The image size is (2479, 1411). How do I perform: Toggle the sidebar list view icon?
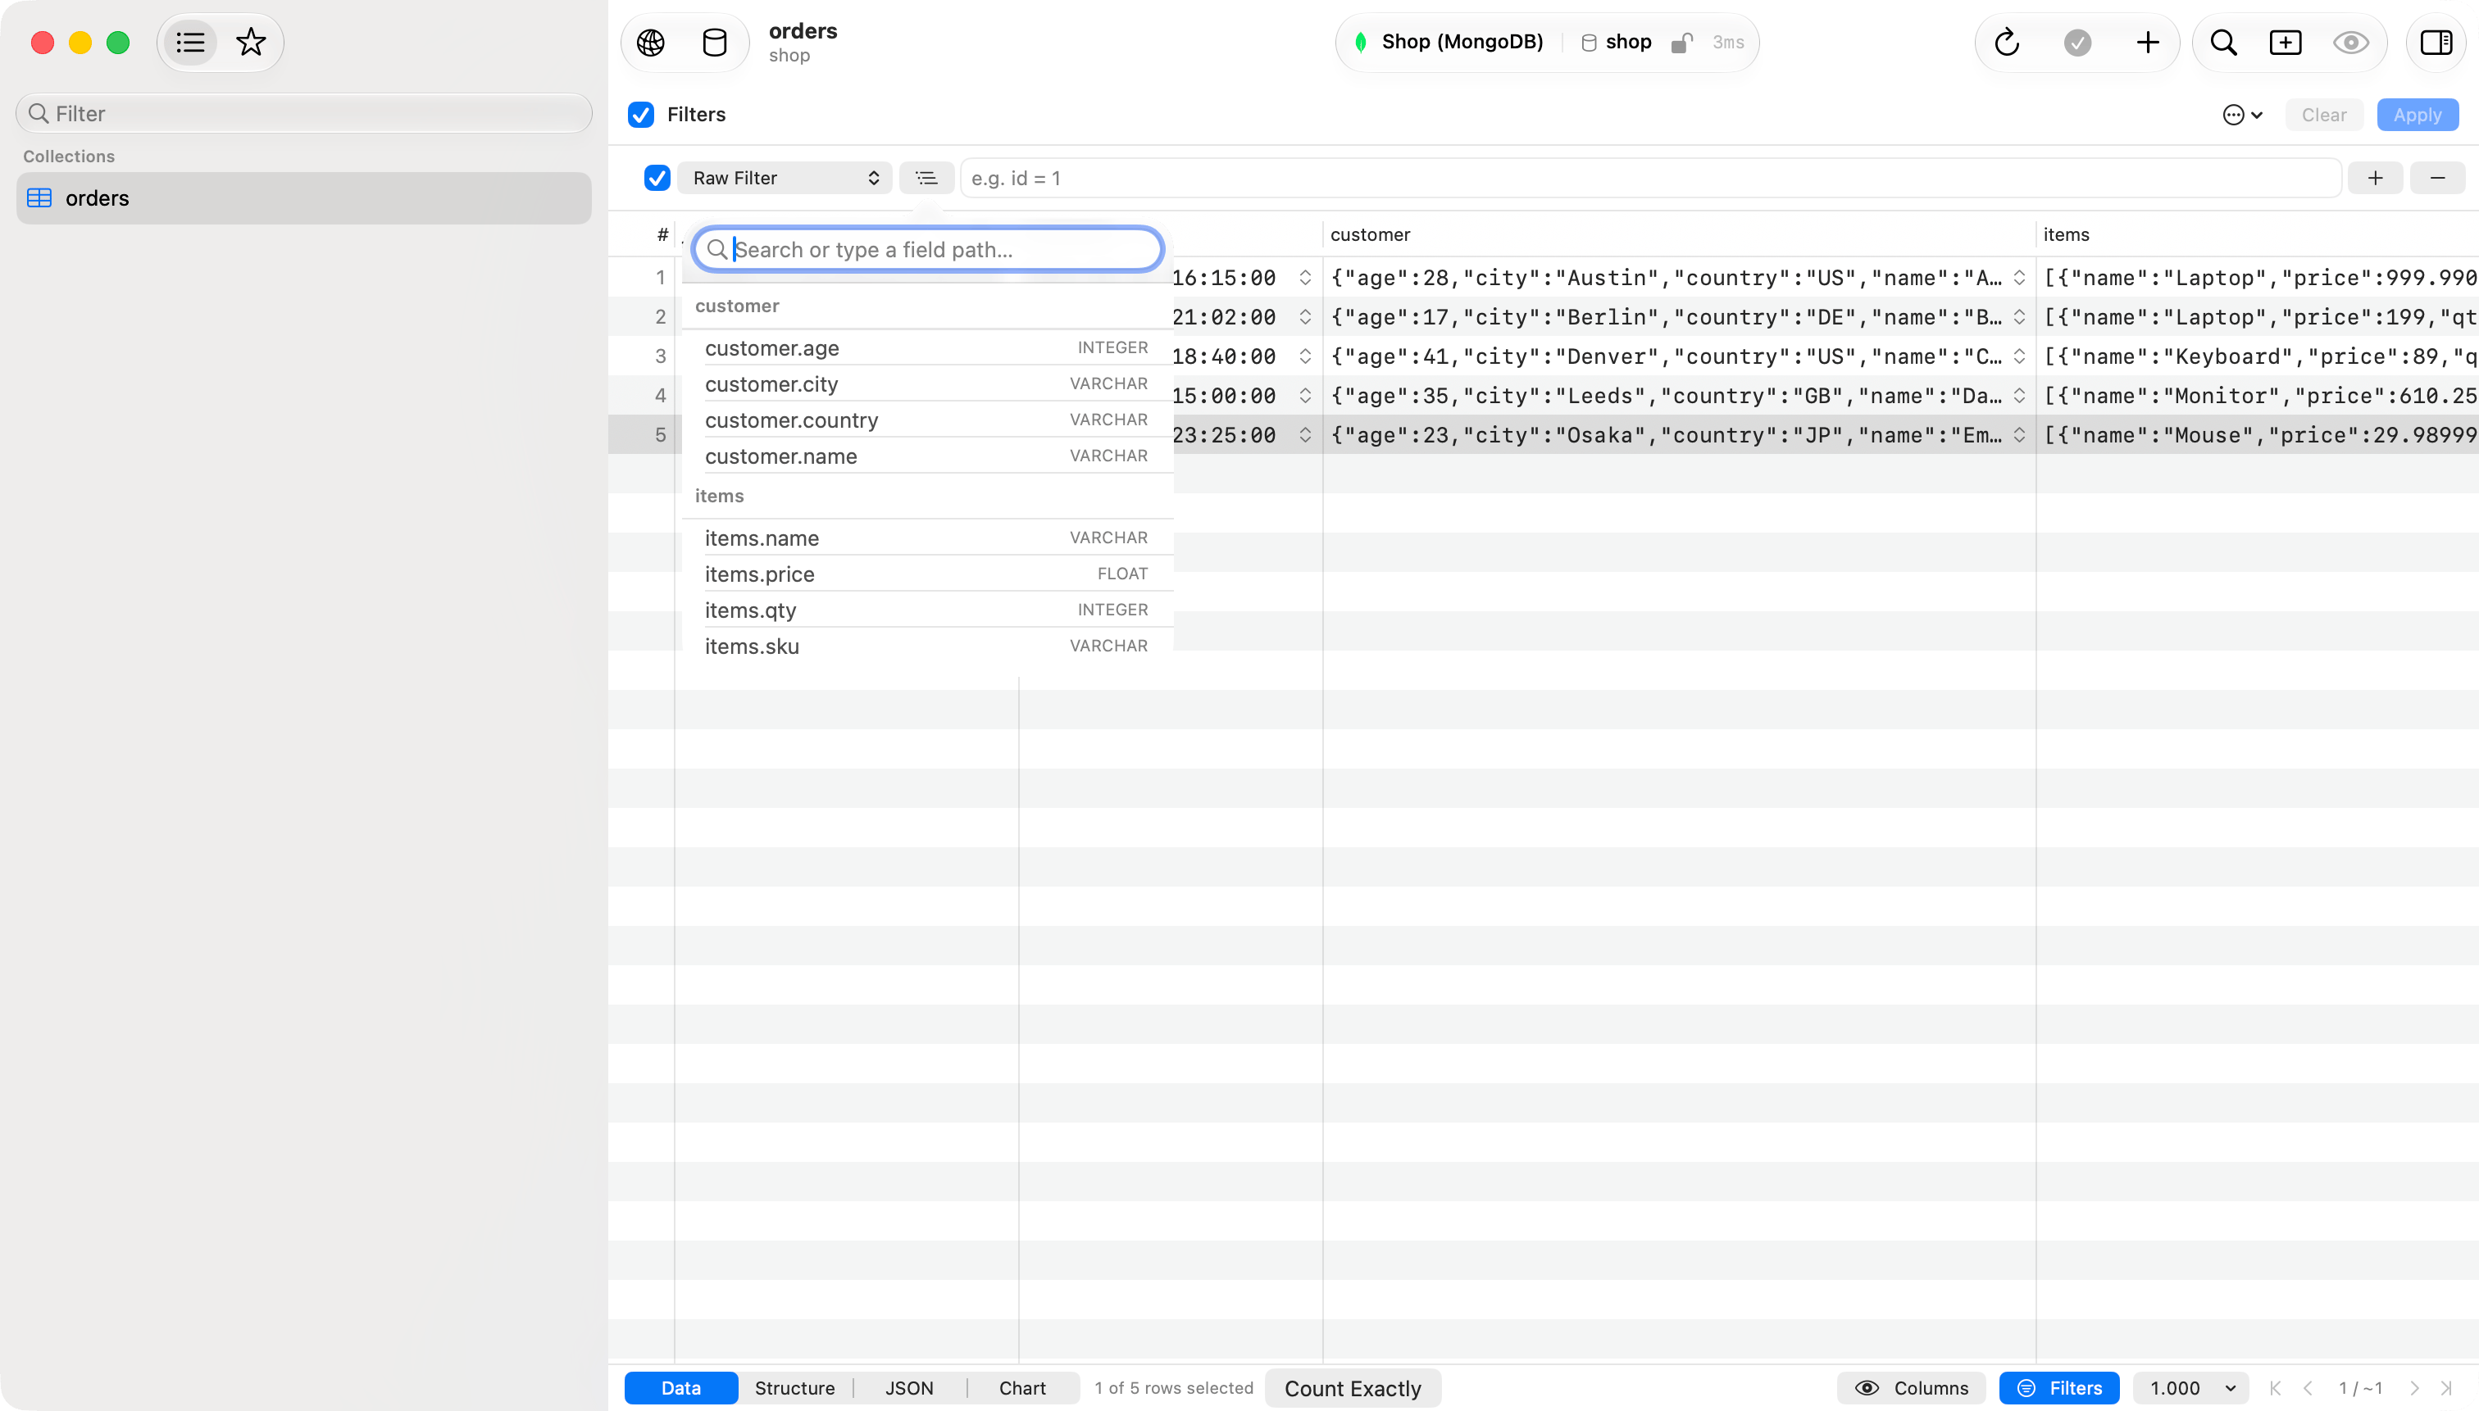click(190, 43)
